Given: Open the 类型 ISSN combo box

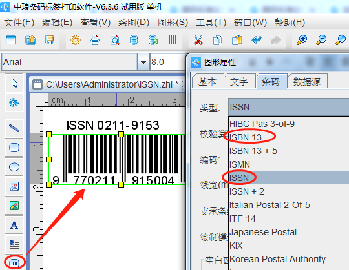Looking at the screenshot, I should click(x=289, y=107).
